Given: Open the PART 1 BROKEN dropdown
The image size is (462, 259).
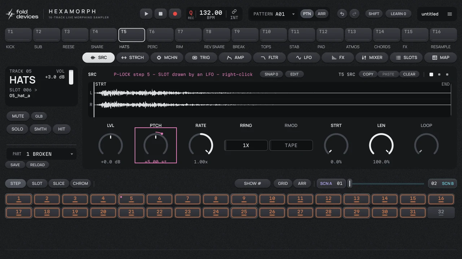Looking at the screenshot, I should pos(41,154).
